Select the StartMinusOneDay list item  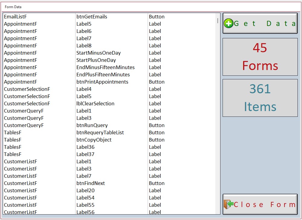pos(98,53)
